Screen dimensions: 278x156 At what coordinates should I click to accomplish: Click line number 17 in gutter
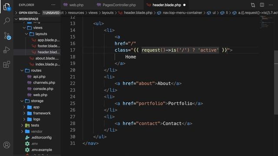coord(73,50)
